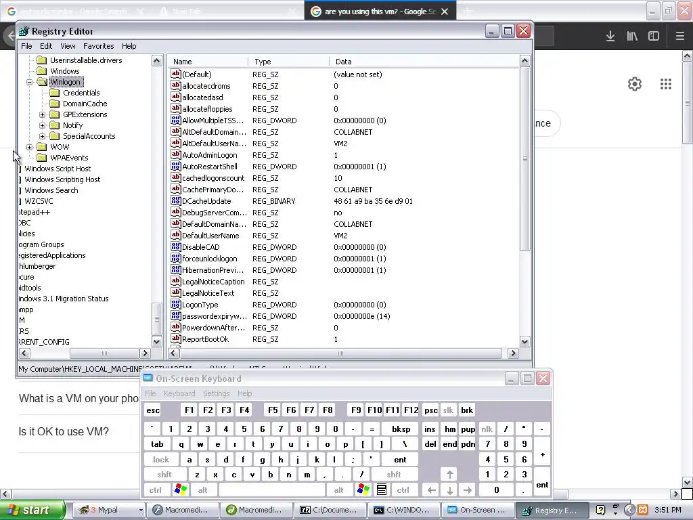Click the ReportBootOk value icon

[x=176, y=339]
